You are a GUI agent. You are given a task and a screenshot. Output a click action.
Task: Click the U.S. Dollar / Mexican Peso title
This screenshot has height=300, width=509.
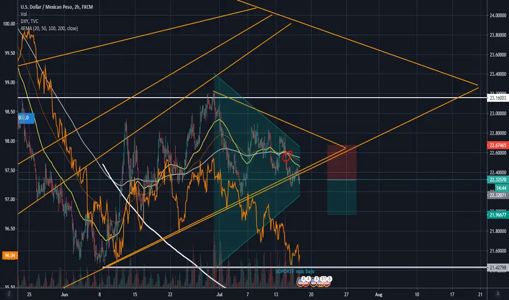coord(57,7)
